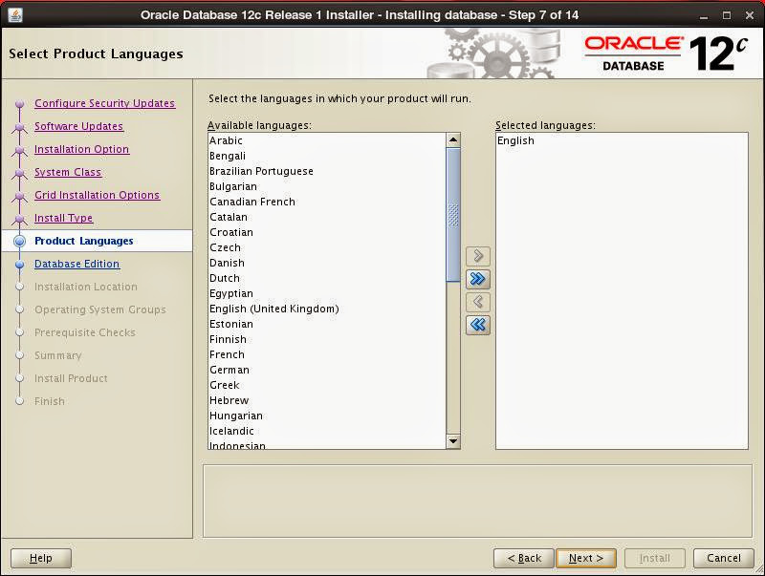This screenshot has width=765, height=576.
Task: Select English (United Kingdom) entry
Action: [x=327, y=309]
